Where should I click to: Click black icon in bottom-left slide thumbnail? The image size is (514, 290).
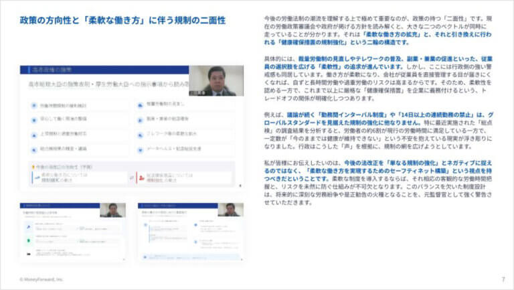pos(29,254)
